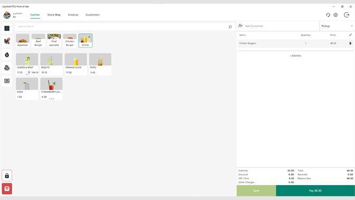Select the Appetizer category

tap(23, 40)
